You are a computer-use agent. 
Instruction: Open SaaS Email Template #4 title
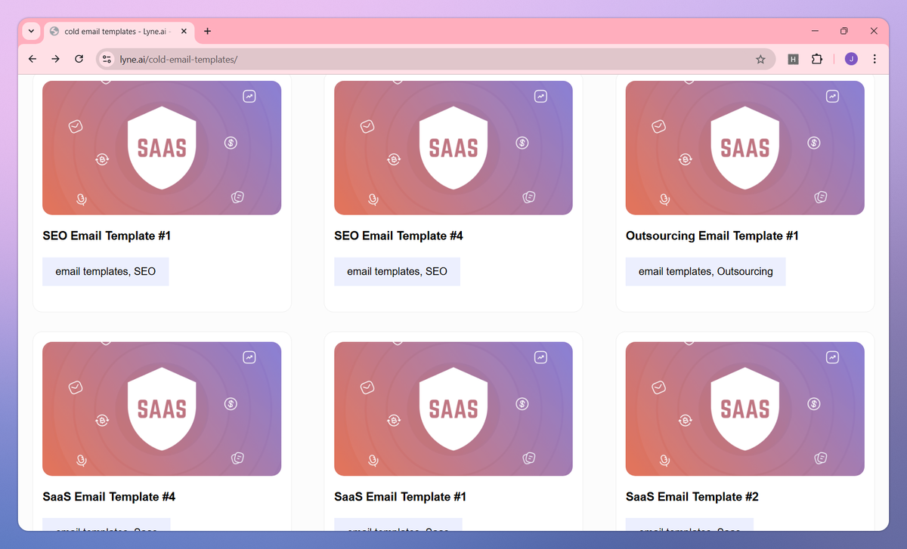[109, 497]
